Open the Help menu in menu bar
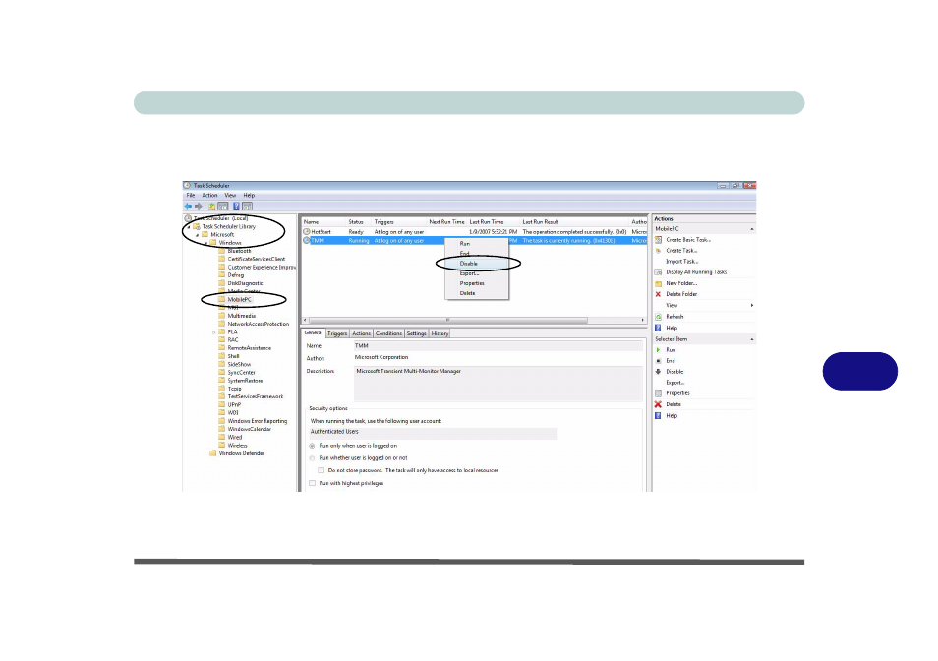 (x=249, y=195)
